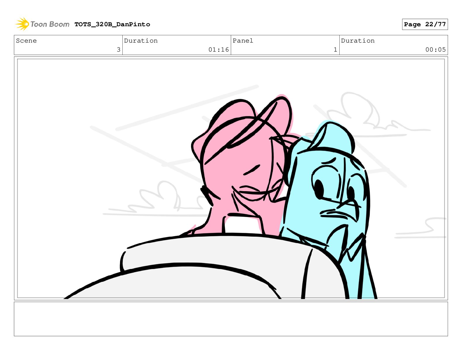Click the panel number 1 value
462x357 pixels.
coord(336,50)
